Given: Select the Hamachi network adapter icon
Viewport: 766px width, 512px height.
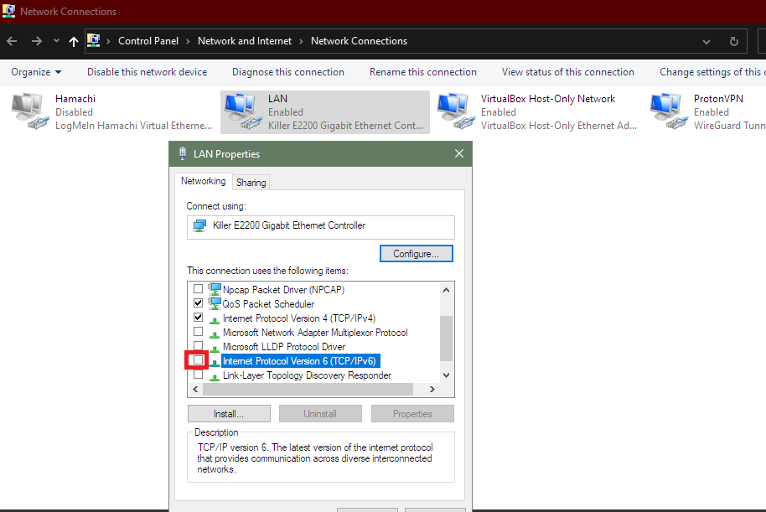Looking at the screenshot, I should 30,111.
